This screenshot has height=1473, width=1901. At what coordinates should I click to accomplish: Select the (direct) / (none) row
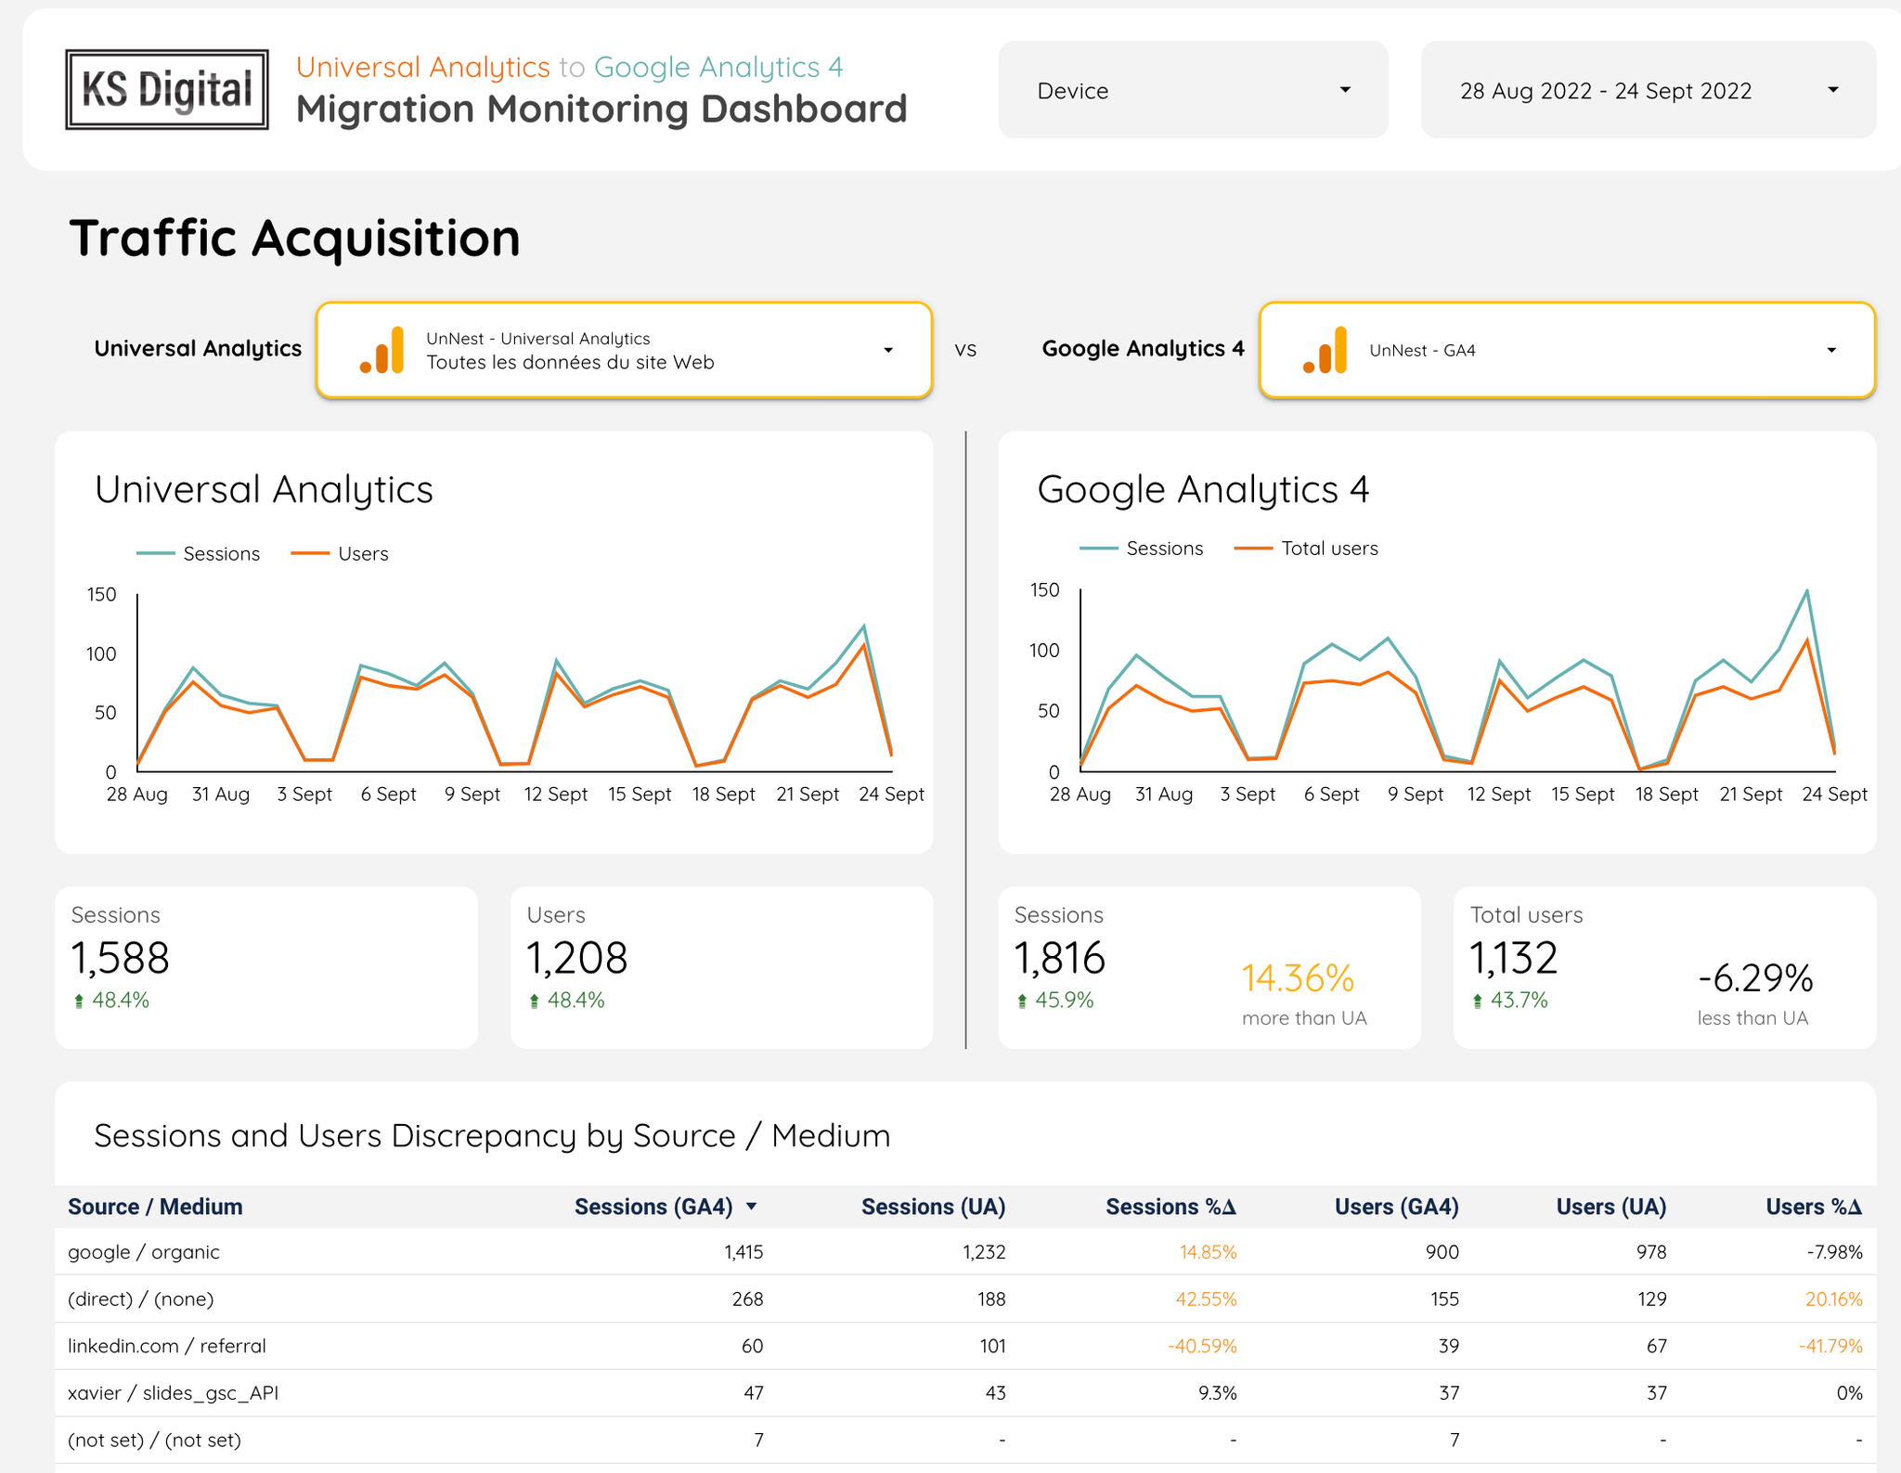coord(965,1299)
